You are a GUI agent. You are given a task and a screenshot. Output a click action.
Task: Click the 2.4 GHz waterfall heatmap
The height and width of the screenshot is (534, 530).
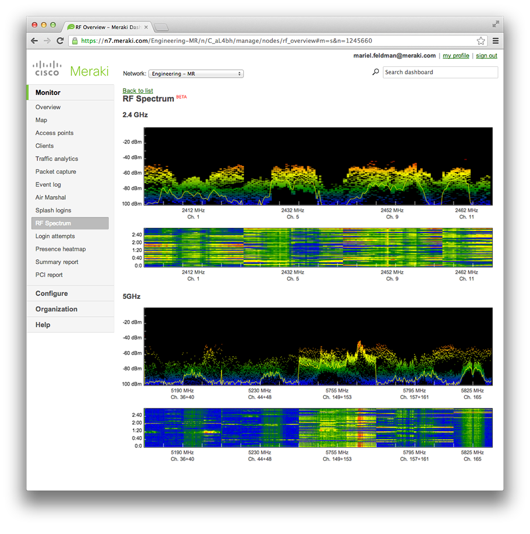tap(318, 247)
